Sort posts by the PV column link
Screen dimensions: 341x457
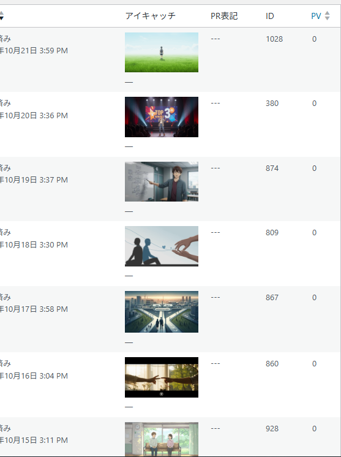(x=316, y=16)
